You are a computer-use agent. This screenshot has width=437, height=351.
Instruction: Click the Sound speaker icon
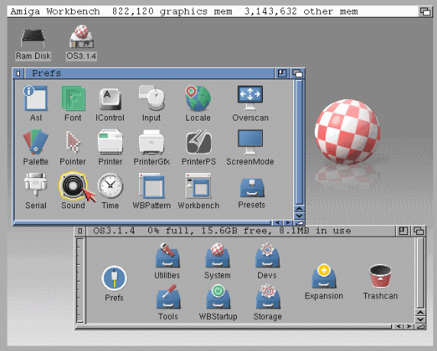pos(73,185)
